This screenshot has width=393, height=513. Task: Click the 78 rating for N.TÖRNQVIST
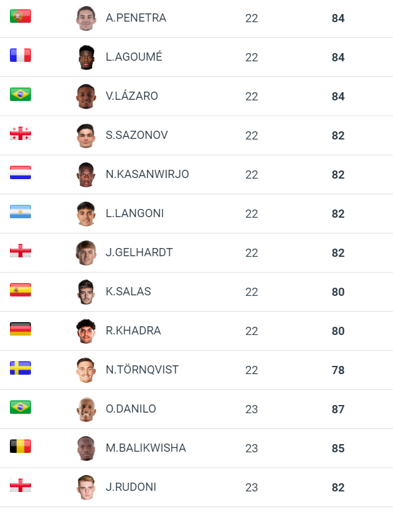pyautogui.click(x=338, y=370)
